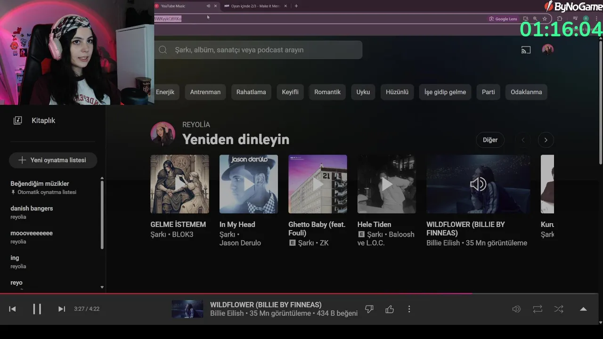Pause the playing song

coord(37,309)
